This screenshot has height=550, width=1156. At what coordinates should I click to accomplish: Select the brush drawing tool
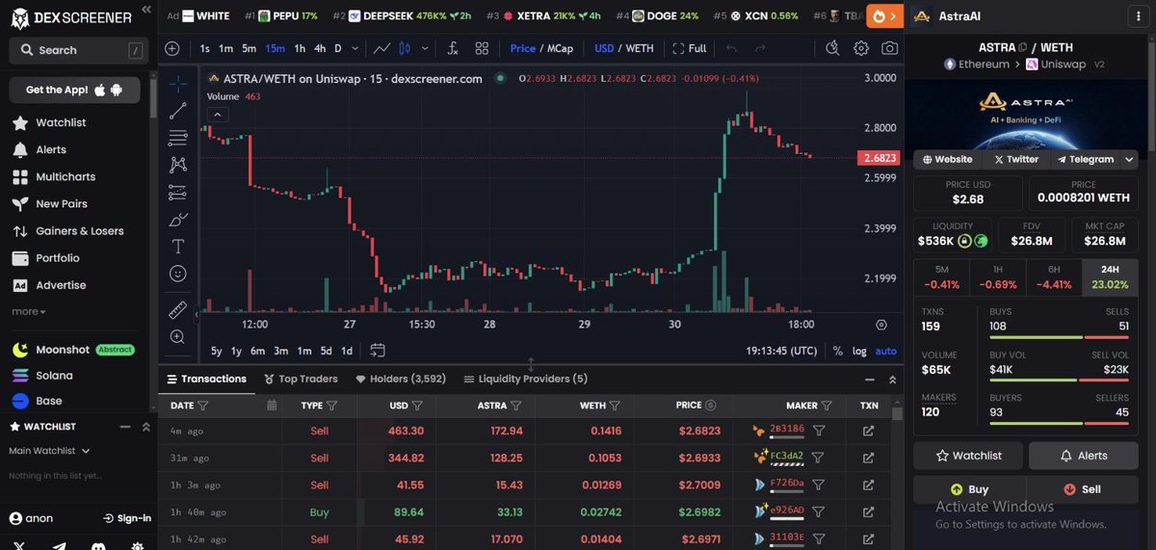click(178, 219)
